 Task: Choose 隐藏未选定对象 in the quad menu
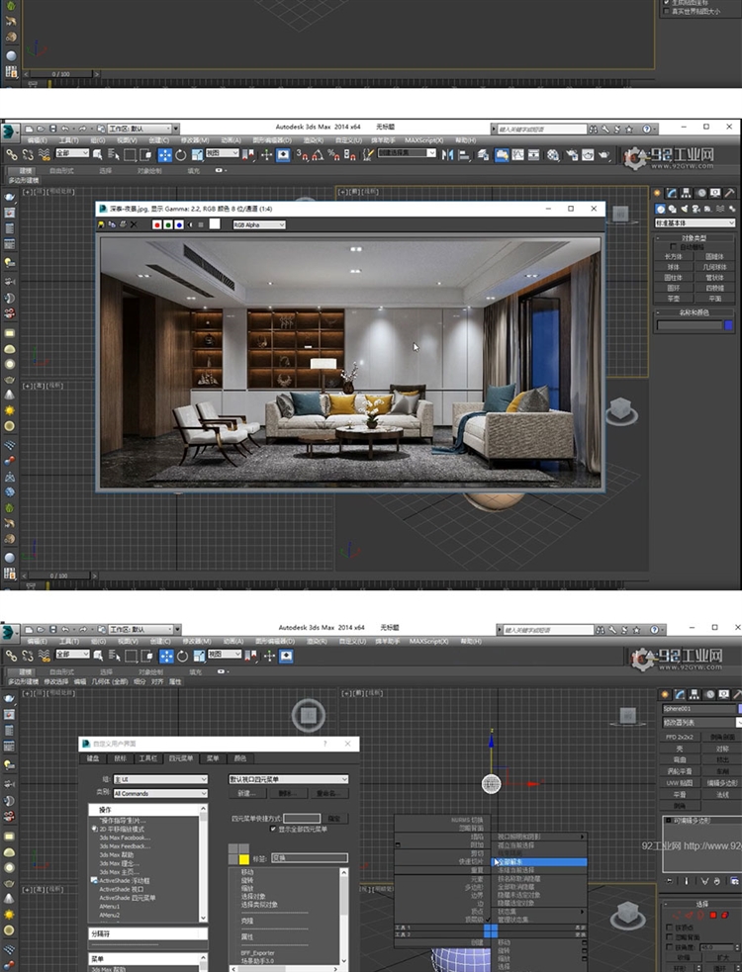click(540, 895)
